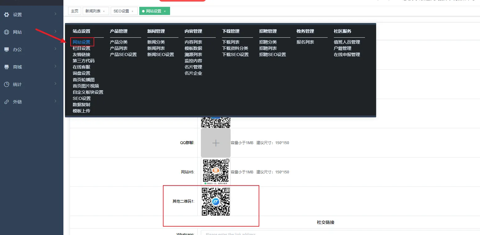Click the 统计 pie chart icon
The height and width of the screenshot is (235, 480).
coord(6,84)
